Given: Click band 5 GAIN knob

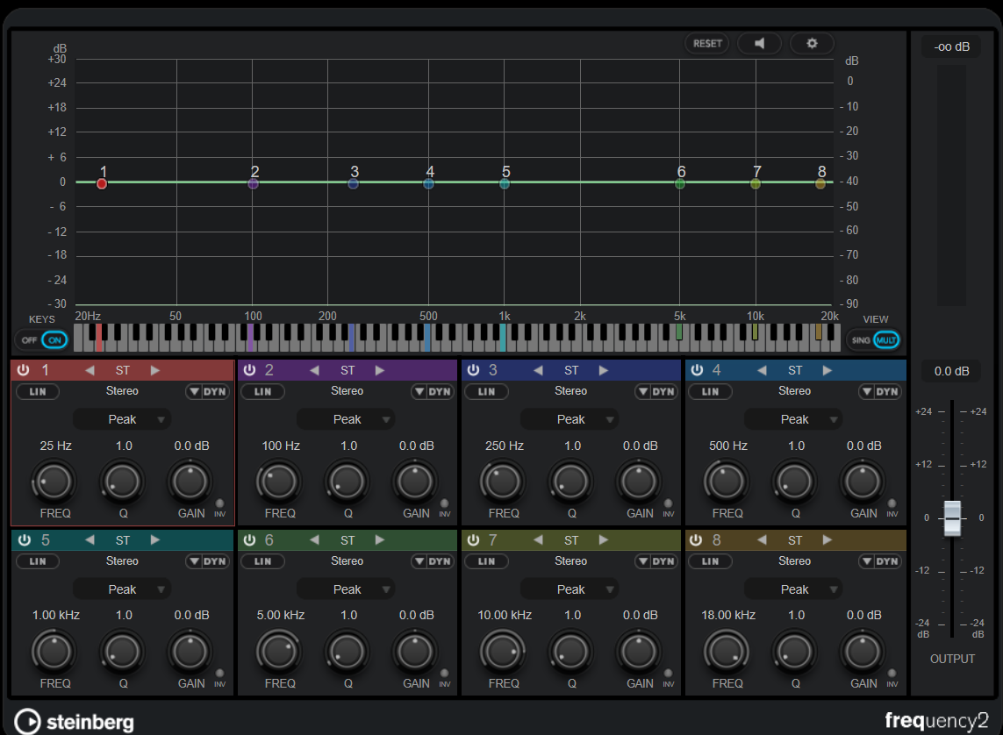Looking at the screenshot, I should [190, 652].
